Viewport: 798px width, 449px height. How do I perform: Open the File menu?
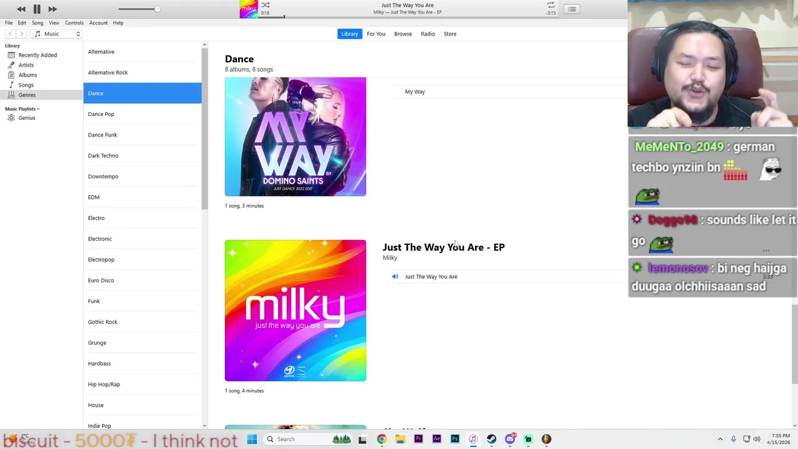click(x=9, y=22)
